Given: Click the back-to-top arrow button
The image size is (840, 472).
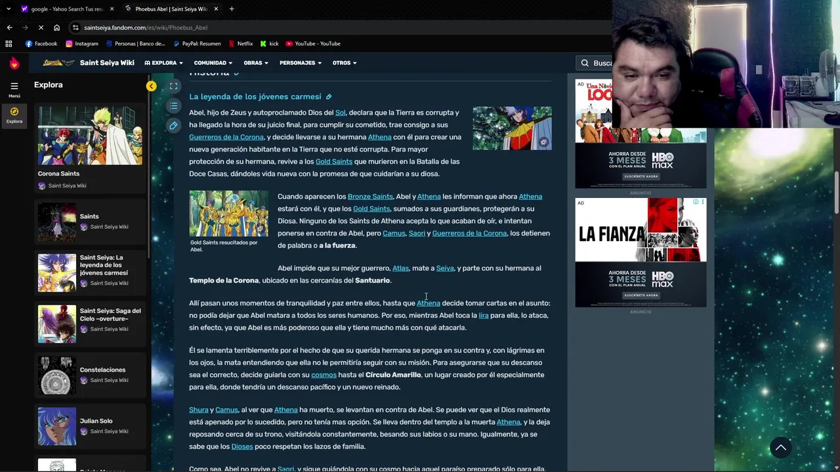Looking at the screenshot, I should tap(780, 448).
